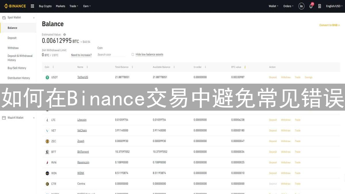Screen dimensions: 345x194
Task: Click Deposit in ZEC row
Action: point(273,141)
